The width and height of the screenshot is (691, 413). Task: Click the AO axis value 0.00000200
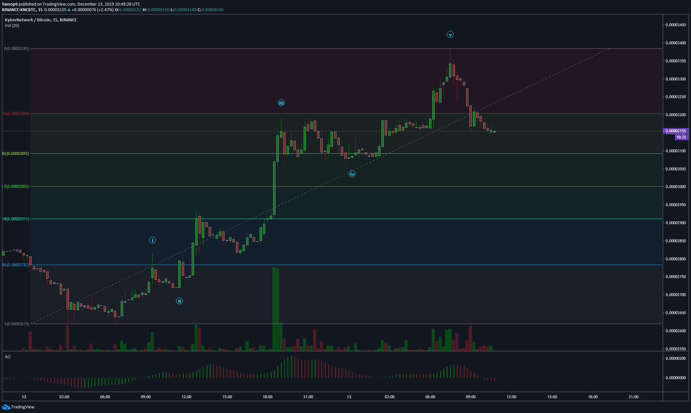pos(676,359)
